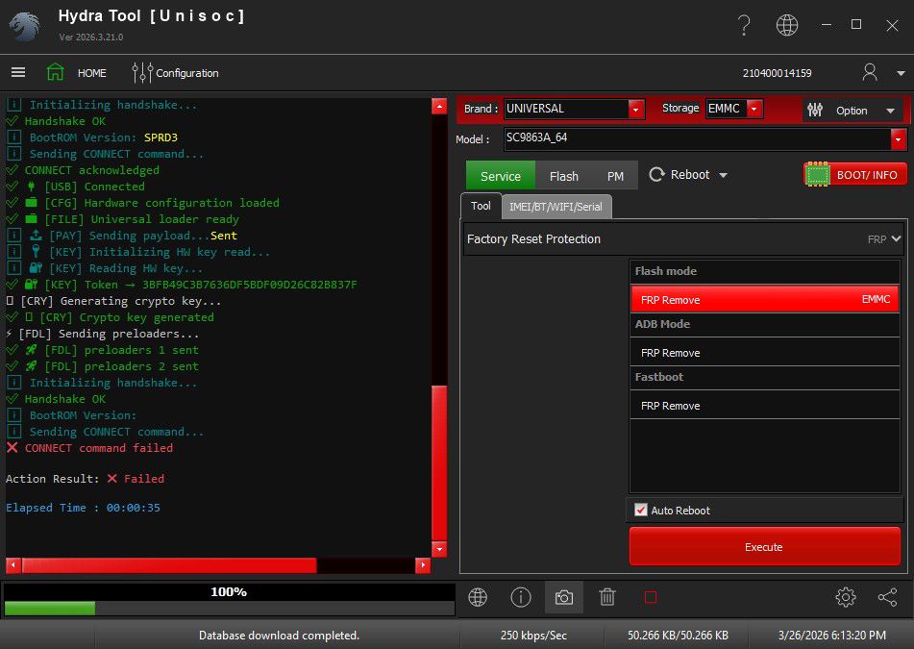Viewport: 914px width, 649px height.
Task: Toggle the Auto Reboot checkbox
Action: [x=640, y=510]
